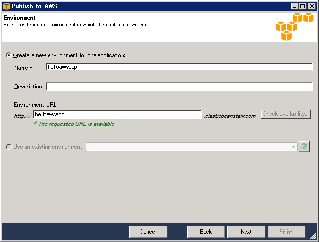Click the AWS orange cubes logo
319x242 pixels.
pyautogui.click(x=294, y=26)
